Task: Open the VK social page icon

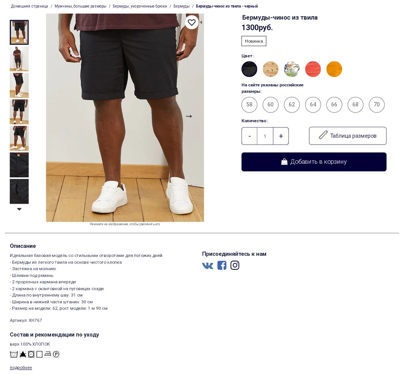Action: 208,265
